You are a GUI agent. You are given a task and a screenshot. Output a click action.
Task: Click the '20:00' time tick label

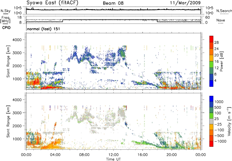[x=172, y=155]
